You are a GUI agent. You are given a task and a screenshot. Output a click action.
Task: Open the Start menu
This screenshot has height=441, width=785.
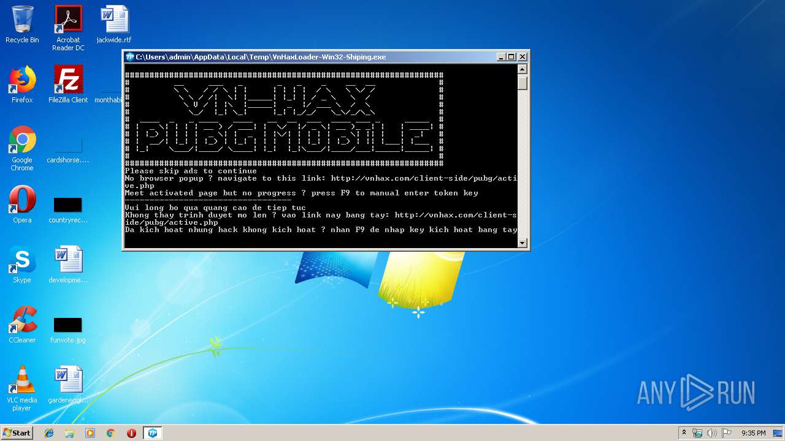click(x=17, y=432)
